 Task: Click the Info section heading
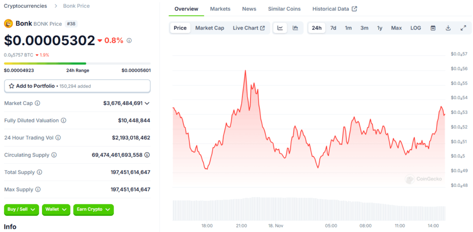click(10, 226)
